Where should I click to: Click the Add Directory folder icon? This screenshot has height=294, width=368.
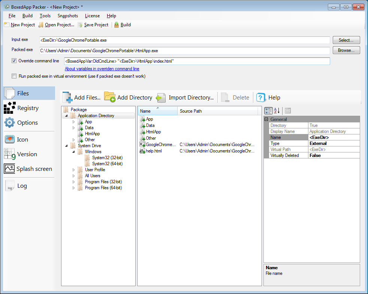pos(110,97)
